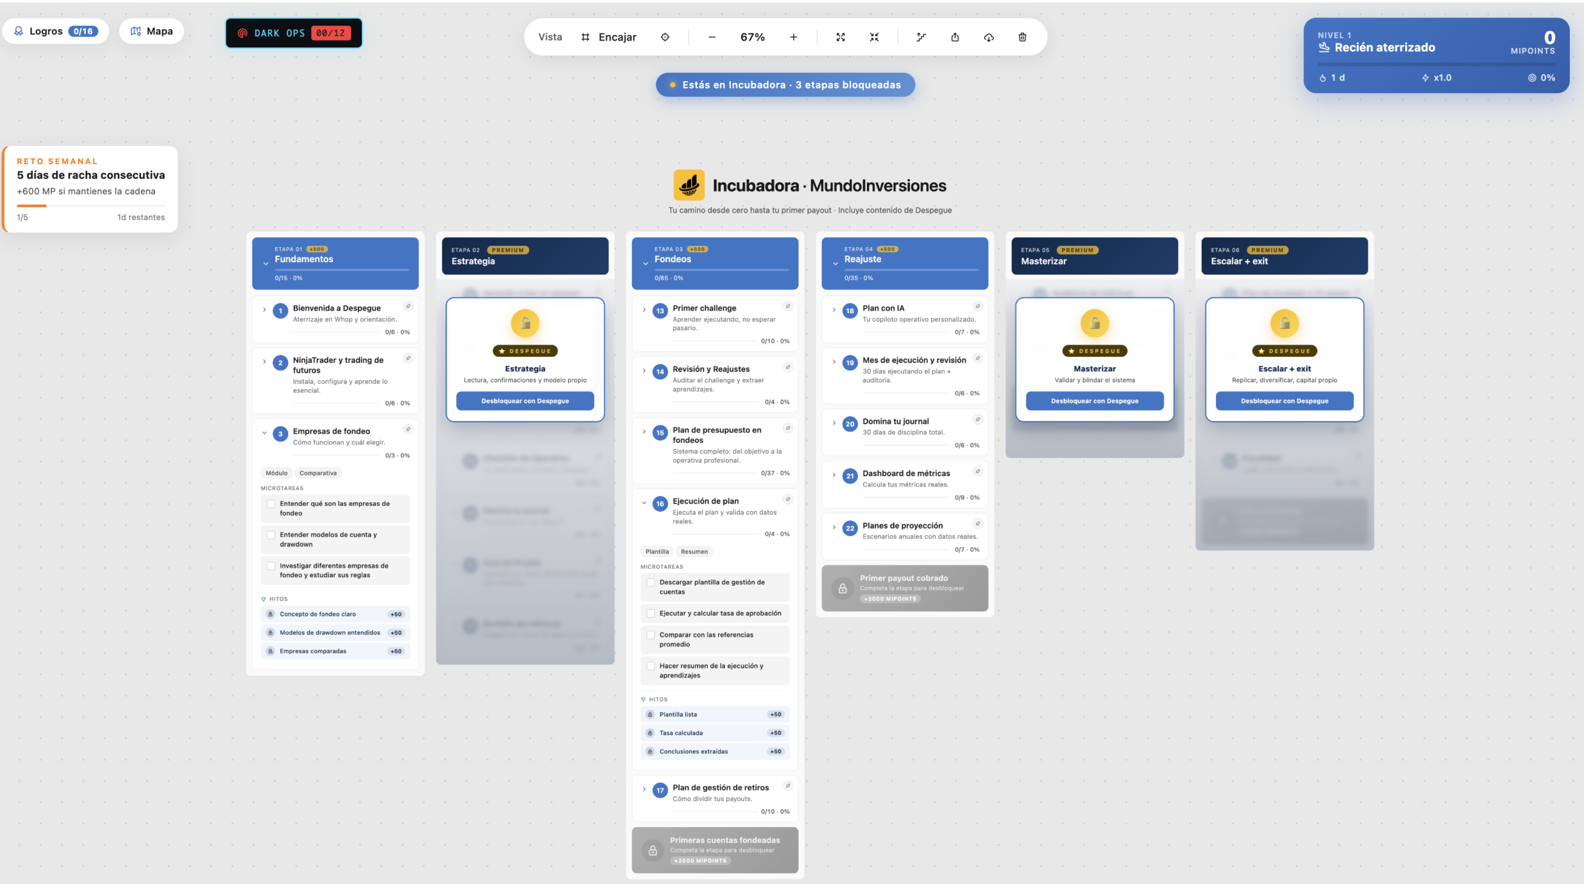1584x884 pixels.
Task: Pin the Ejecución de plan module
Action: (x=788, y=499)
